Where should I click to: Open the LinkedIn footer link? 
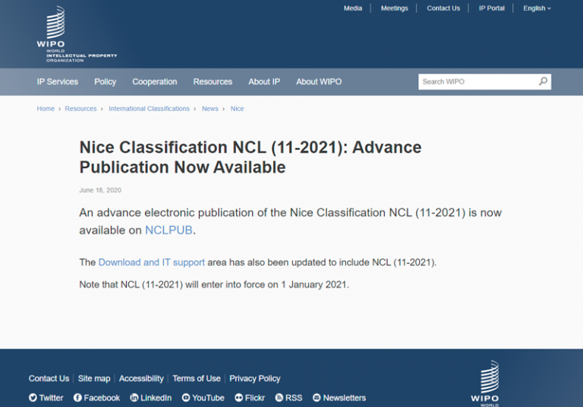pos(150,398)
